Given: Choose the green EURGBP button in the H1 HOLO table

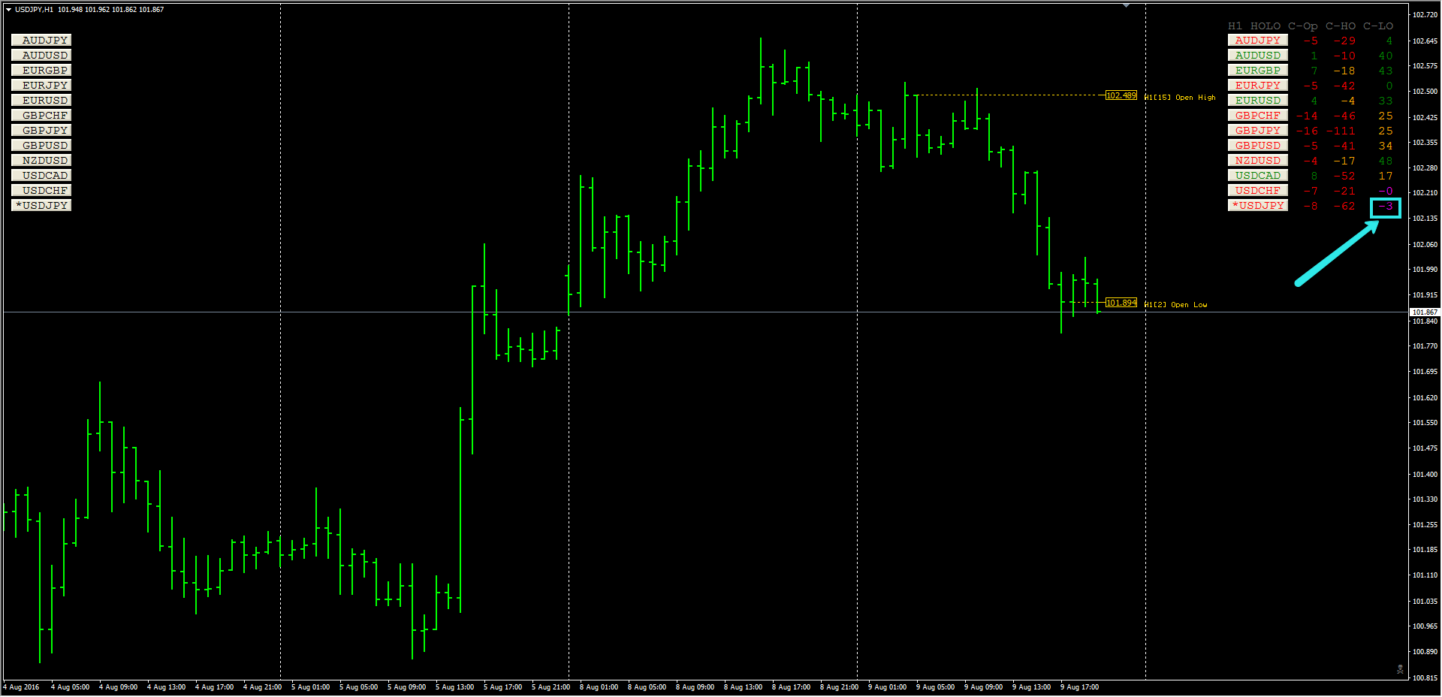Looking at the screenshot, I should (x=1258, y=70).
